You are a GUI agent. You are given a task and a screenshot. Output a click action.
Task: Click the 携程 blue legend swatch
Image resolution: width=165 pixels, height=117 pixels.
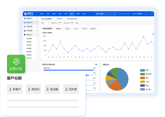click(142, 70)
